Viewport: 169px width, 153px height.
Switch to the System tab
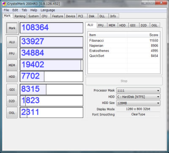33,16
